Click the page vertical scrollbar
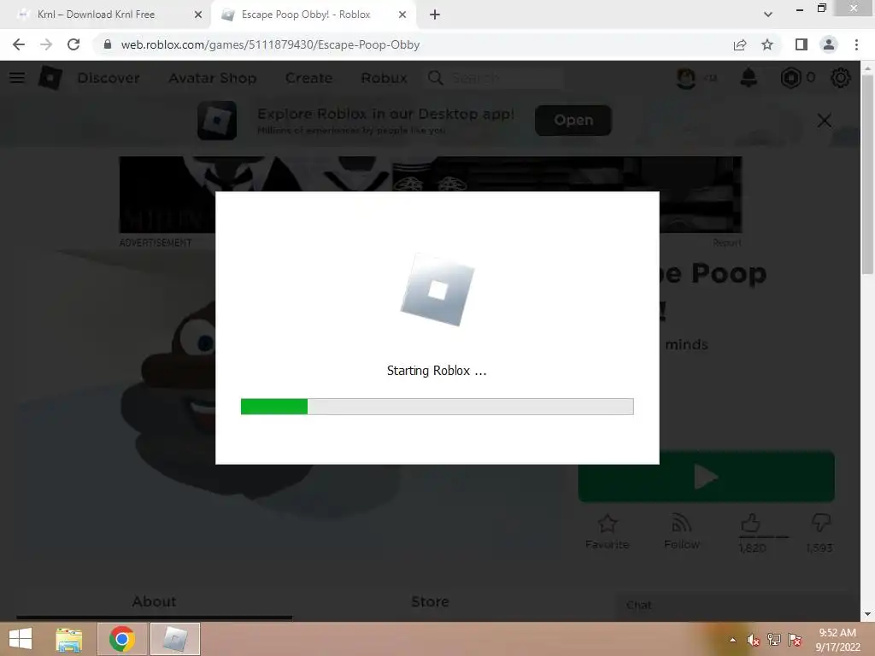Screen dimensions: 875x656 click(867, 174)
